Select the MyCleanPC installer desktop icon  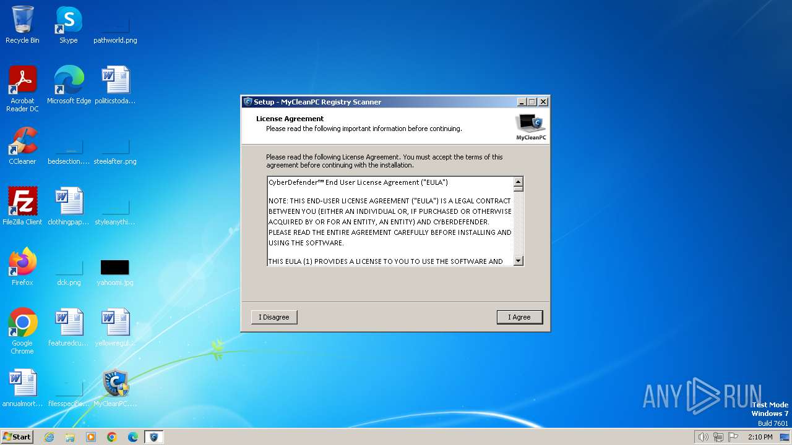115,388
